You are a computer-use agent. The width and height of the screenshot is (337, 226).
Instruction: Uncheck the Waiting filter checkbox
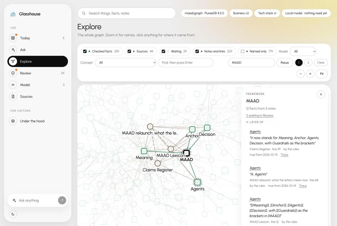[x=163, y=51]
